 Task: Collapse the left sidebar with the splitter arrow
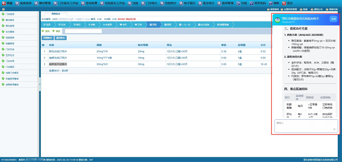tap(40, 84)
